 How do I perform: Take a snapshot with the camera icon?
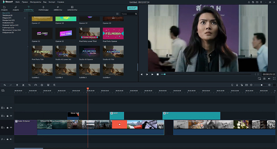(x=264, y=79)
